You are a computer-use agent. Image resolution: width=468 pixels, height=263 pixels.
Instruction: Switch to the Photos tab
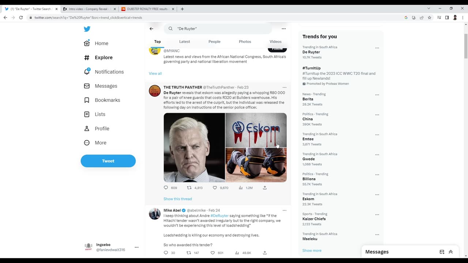pyautogui.click(x=245, y=42)
